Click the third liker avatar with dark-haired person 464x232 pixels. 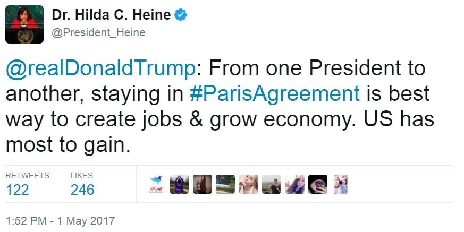tap(202, 184)
